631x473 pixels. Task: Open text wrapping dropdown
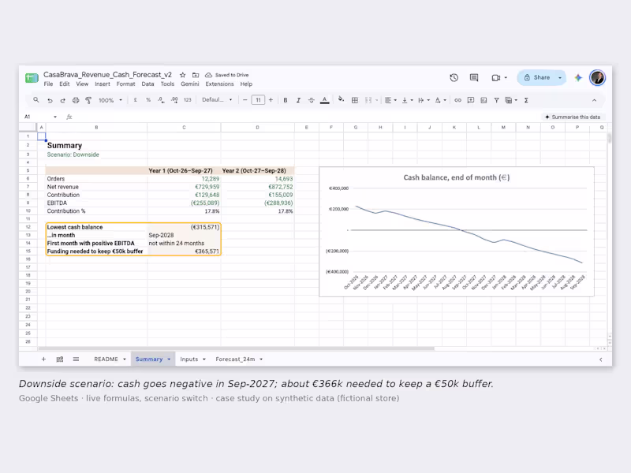(x=424, y=100)
